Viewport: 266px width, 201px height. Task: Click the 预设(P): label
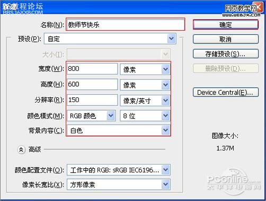click(x=30, y=39)
